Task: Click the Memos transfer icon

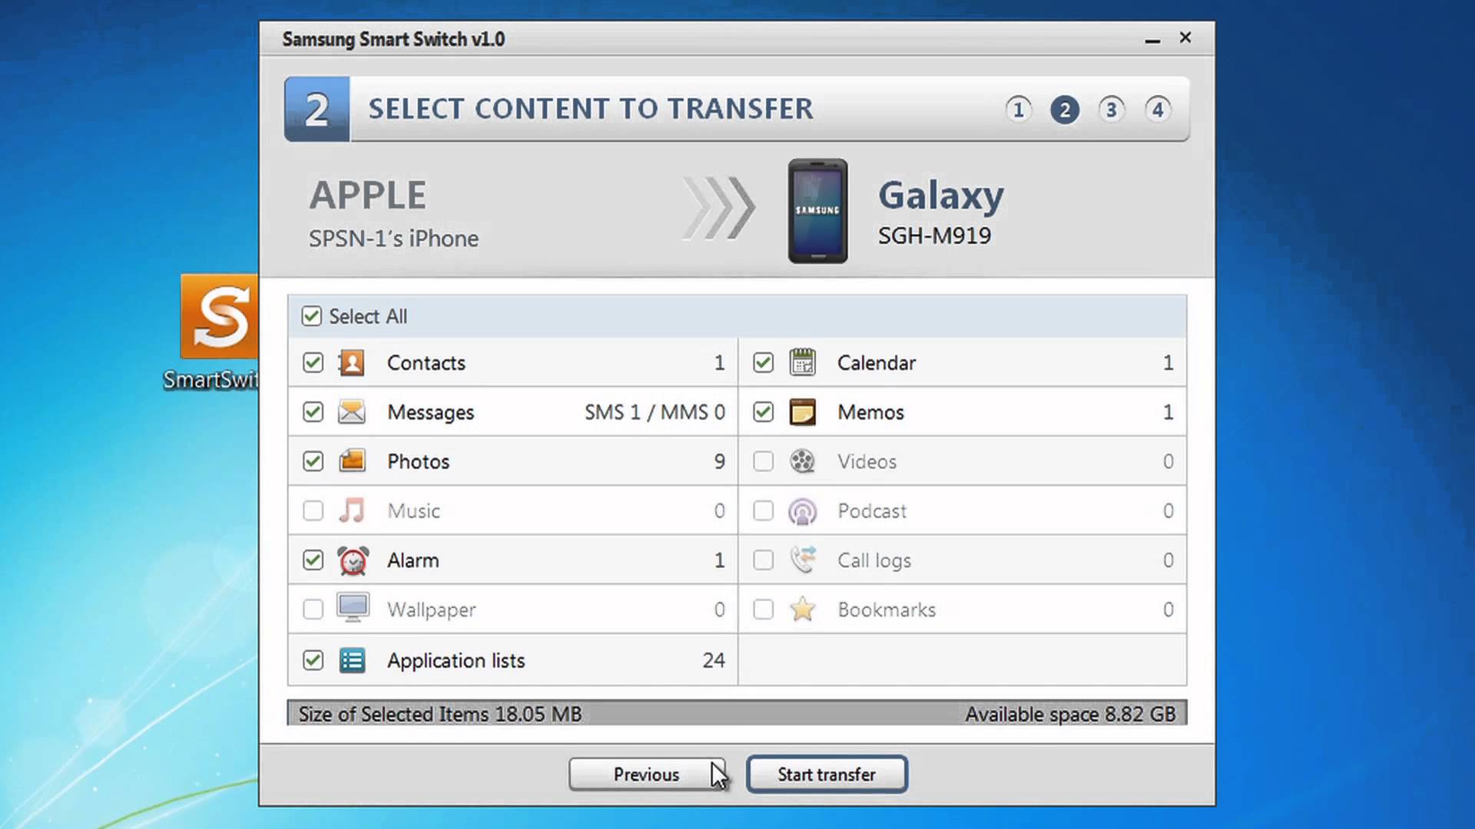Action: 802,412
